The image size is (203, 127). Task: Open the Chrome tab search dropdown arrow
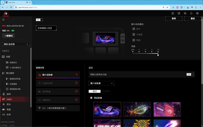pos(3,2)
